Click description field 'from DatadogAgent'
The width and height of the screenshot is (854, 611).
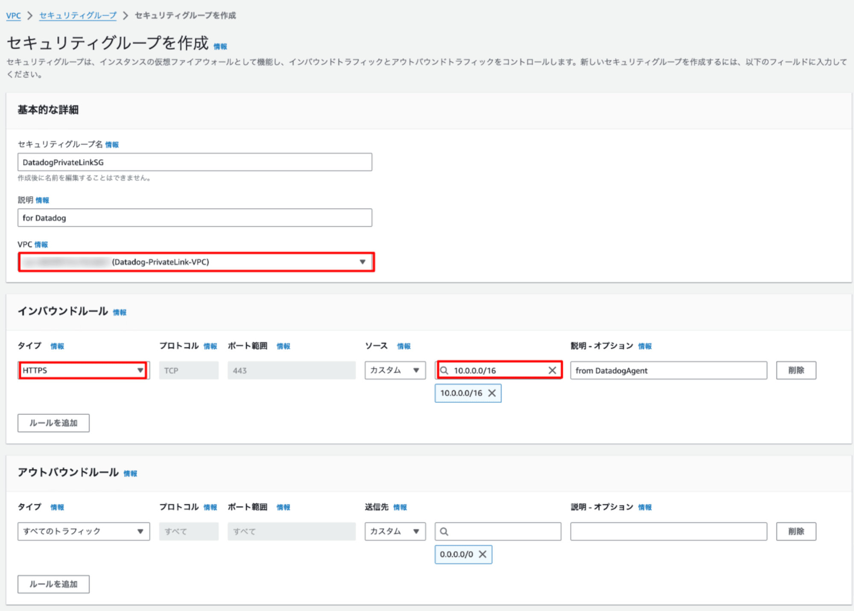(x=669, y=371)
